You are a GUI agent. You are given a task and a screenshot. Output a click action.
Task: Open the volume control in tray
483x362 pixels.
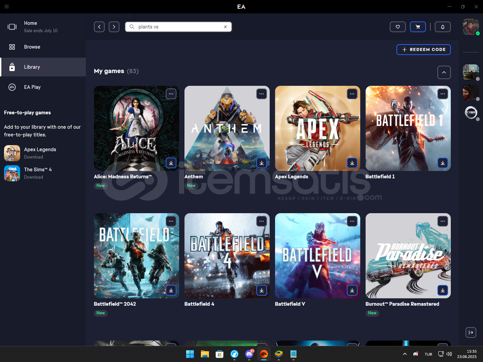(449, 354)
